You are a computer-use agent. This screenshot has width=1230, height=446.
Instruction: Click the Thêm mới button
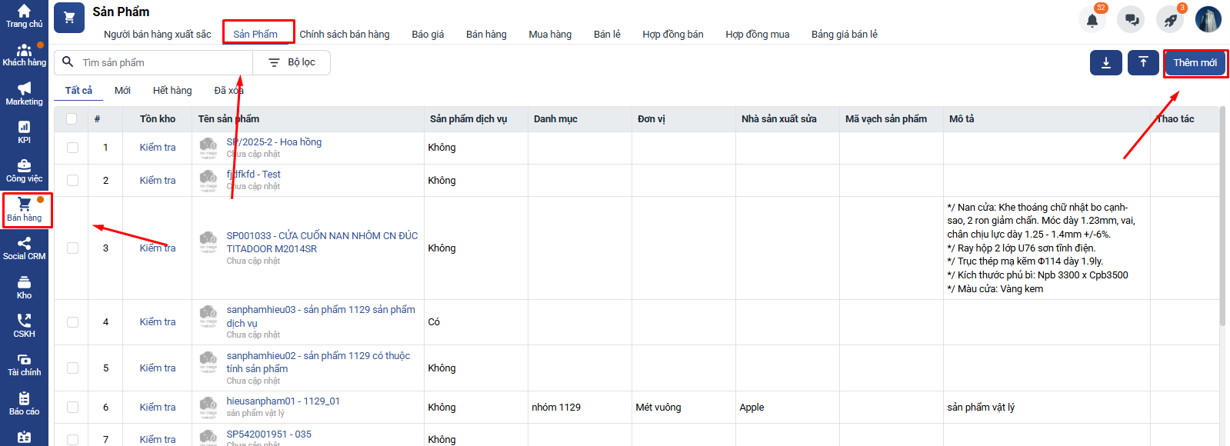1195,63
